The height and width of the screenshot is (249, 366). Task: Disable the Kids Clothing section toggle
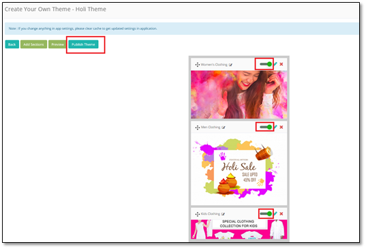pos(266,214)
